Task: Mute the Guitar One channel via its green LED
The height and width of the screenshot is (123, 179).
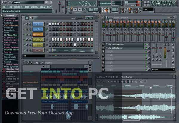Action: pos(24,24)
